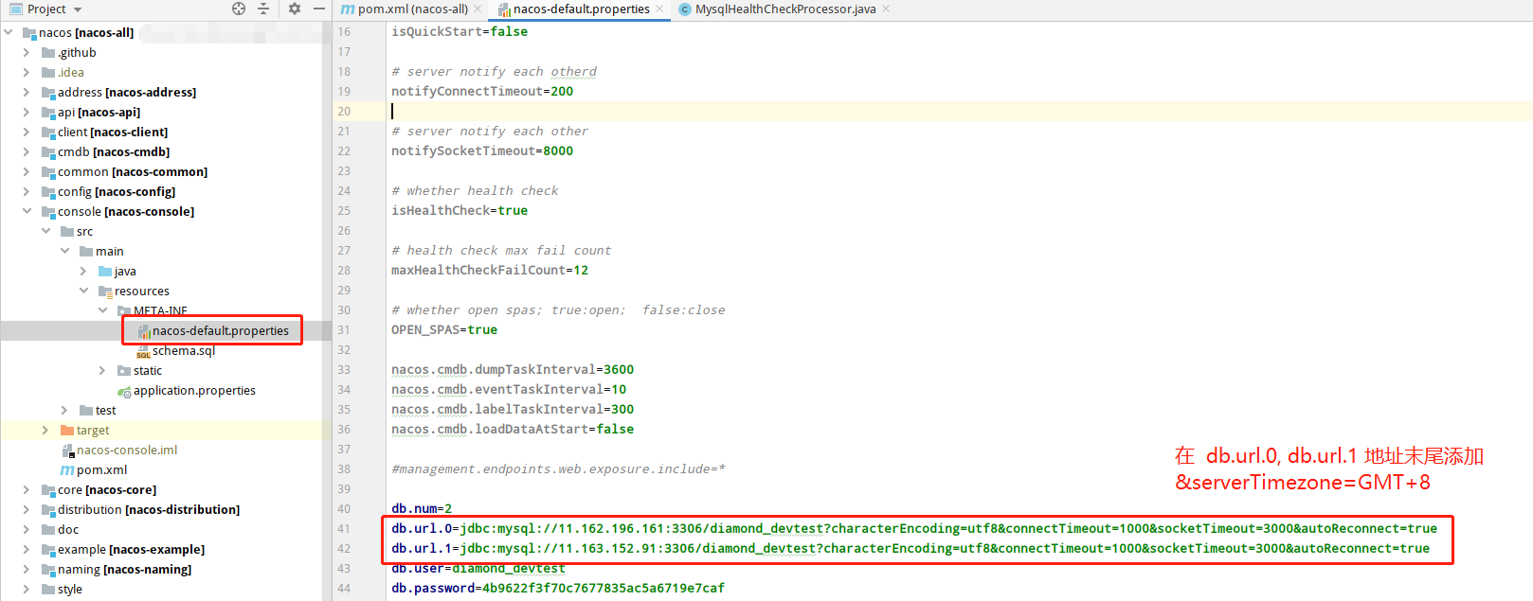Expand the address [nacos-address] module

tap(27, 92)
